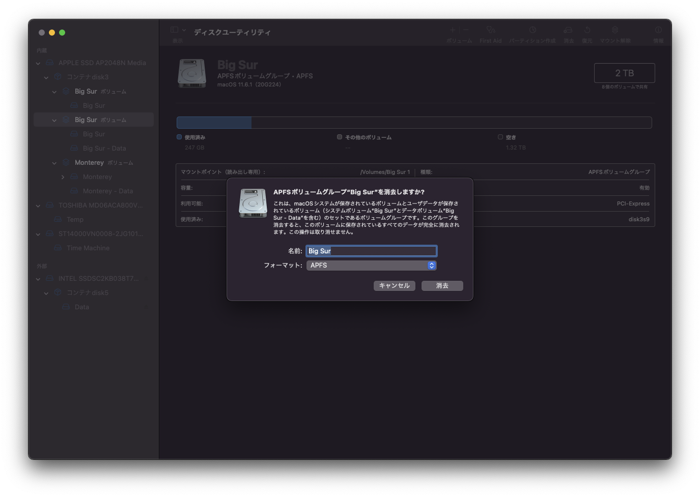700x497 pixels.
Task: Click the Monterey volume group layers icon
Action: pyautogui.click(x=66, y=162)
